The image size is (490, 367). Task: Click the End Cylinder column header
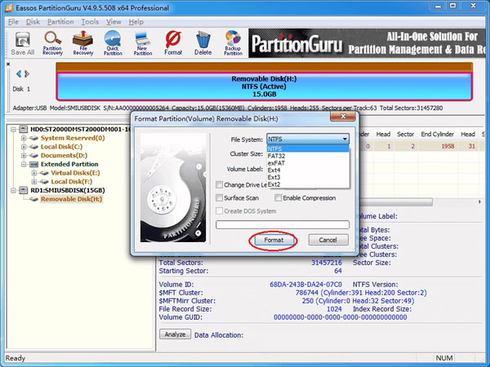tap(437, 135)
